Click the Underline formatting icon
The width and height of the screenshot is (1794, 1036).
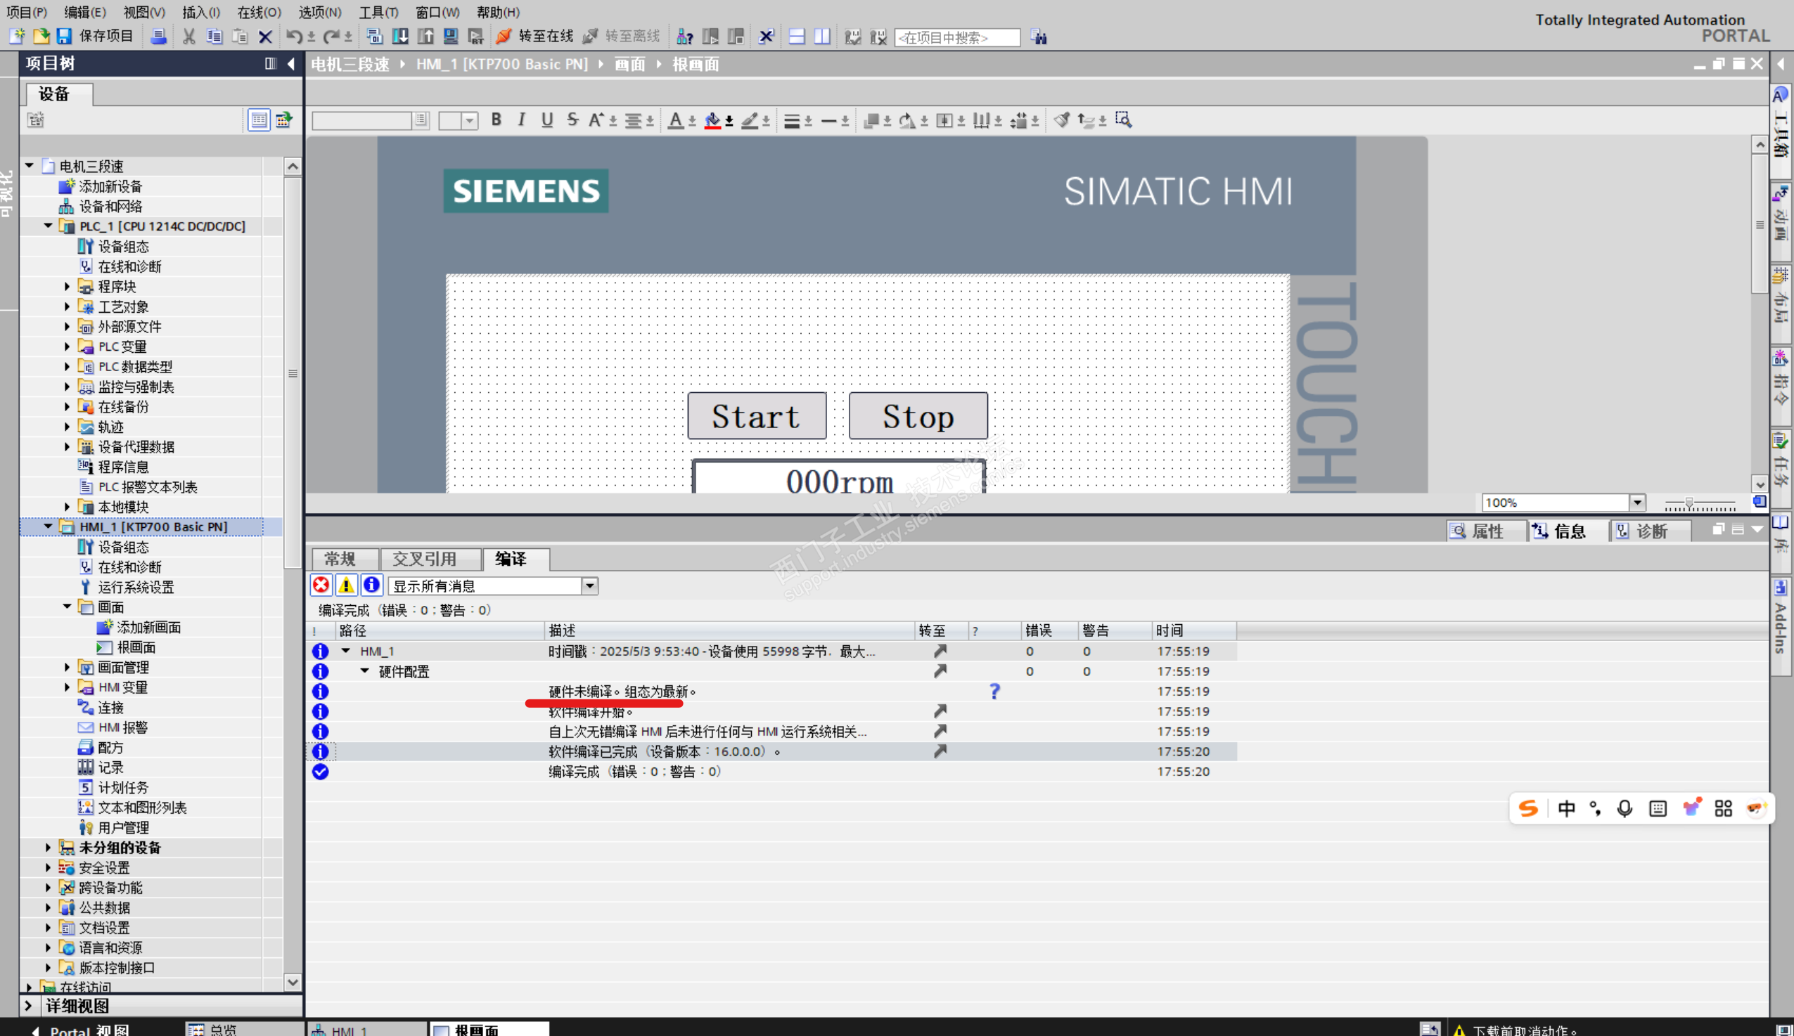coord(546,119)
